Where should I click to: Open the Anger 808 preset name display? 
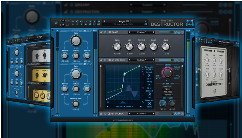125,21
